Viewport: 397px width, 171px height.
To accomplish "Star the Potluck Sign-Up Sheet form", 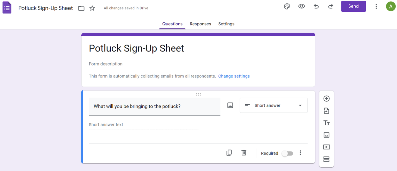I will click(92, 8).
